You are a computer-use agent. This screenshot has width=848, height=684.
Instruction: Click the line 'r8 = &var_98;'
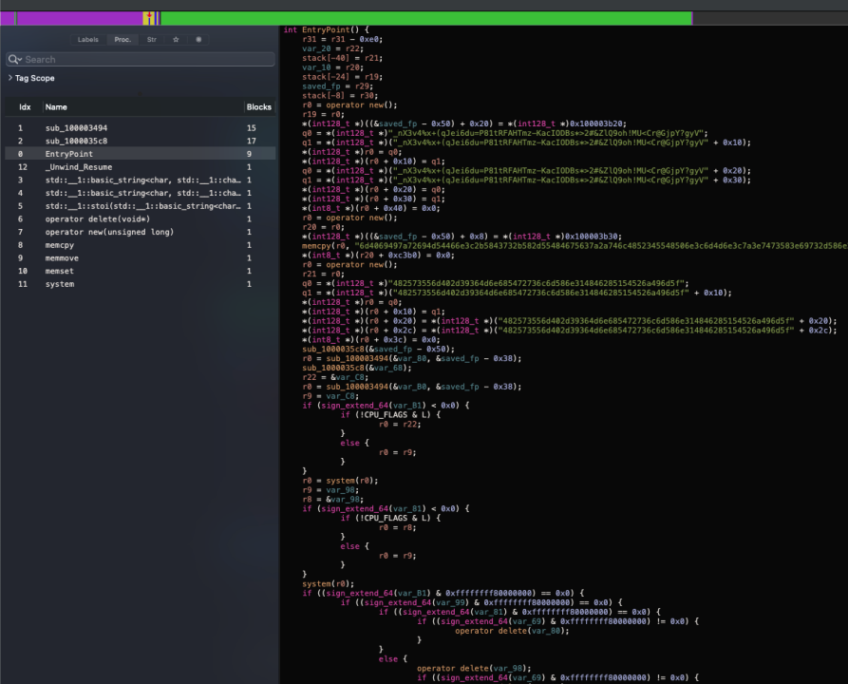[x=332, y=499]
